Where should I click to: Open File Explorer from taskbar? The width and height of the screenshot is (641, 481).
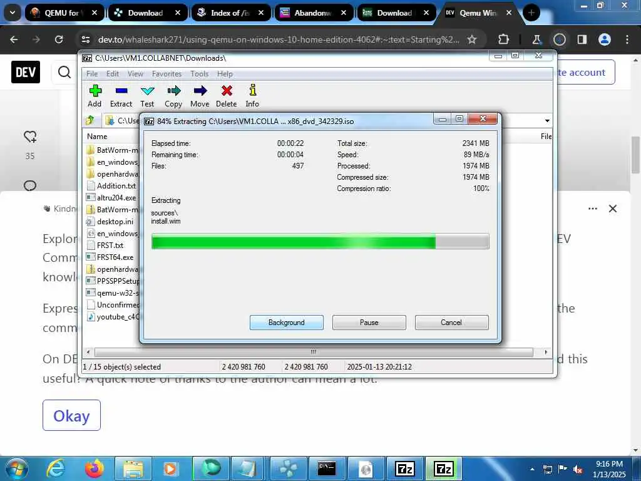pyautogui.click(x=133, y=468)
